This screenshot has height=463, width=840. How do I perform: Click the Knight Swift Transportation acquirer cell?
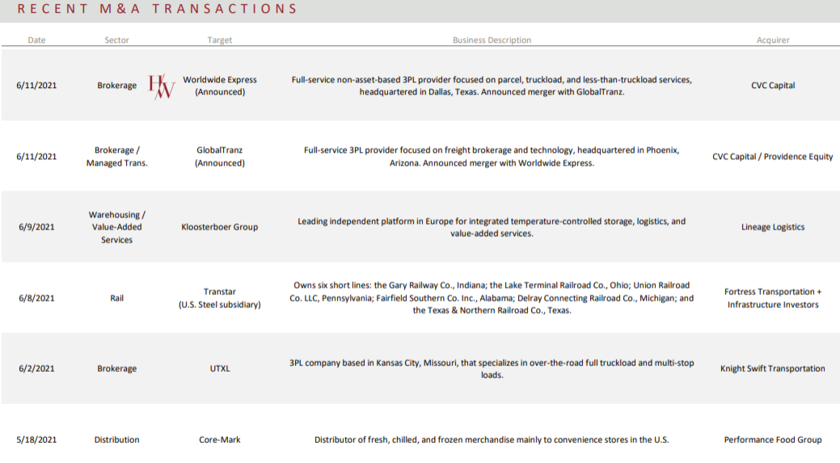pyautogui.click(x=773, y=368)
